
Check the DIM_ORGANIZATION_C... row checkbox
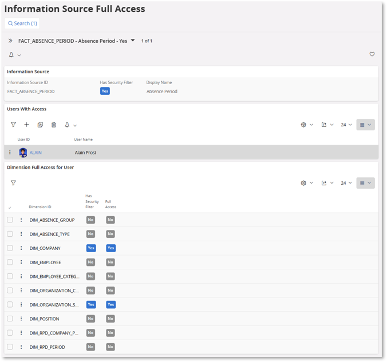coord(10,291)
